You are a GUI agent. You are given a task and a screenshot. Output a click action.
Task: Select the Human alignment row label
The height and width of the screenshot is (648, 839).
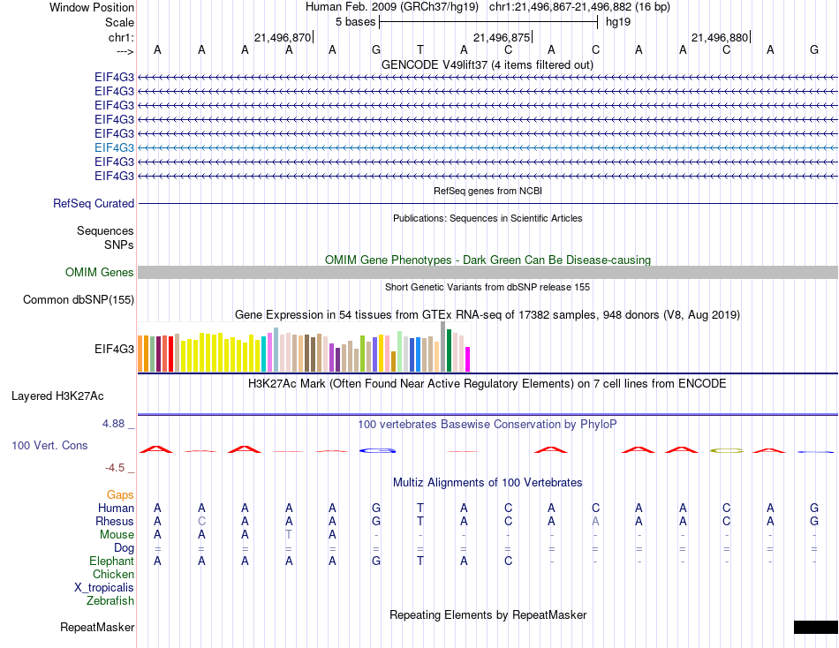point(116,508)
